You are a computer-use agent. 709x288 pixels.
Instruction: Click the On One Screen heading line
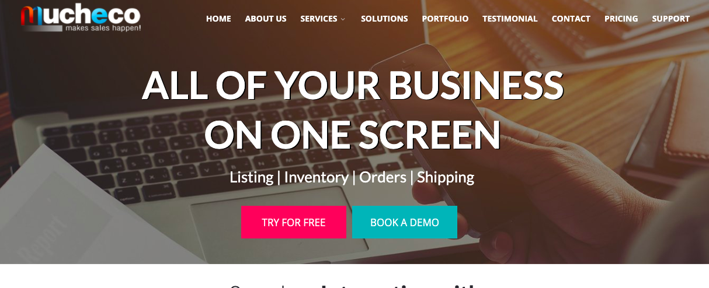pyautogui.click(x=353, y=135)
